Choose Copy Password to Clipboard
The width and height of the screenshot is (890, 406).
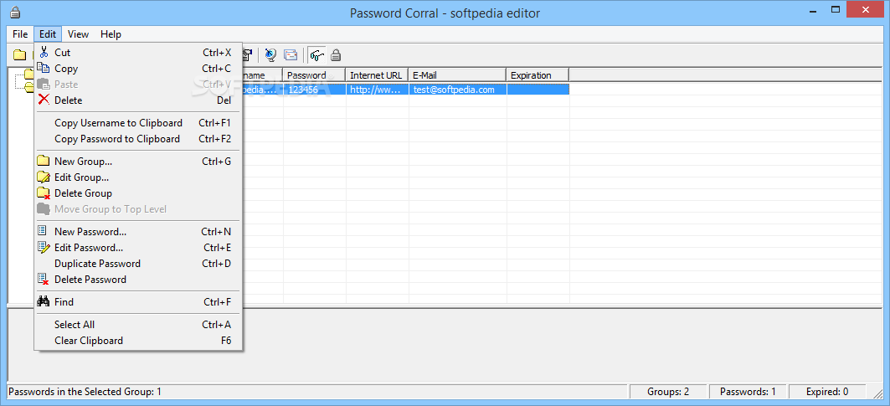(x=138, y=139)
